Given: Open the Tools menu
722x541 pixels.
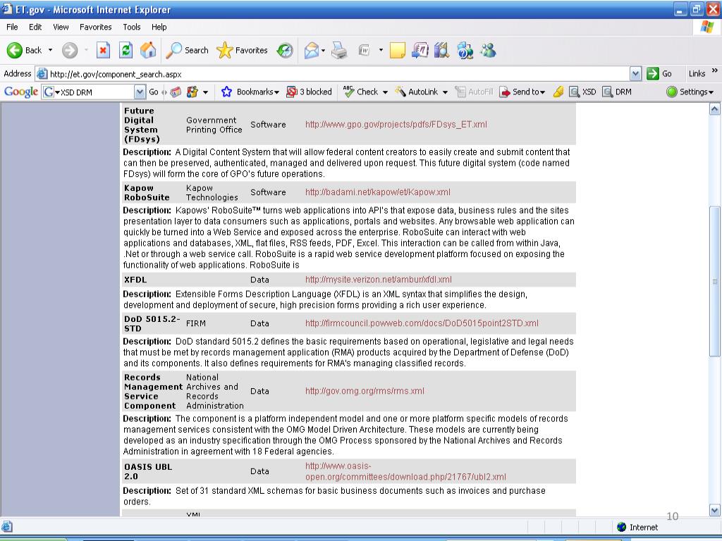Looking at the screenshot, I should (x=132, y=27).
